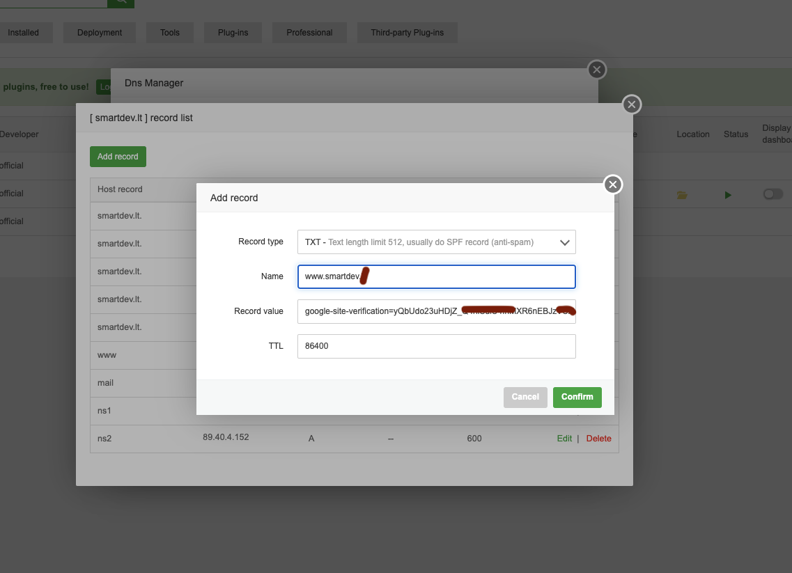Cancel the Add record dialog
This screenshot has height=573, width=792.
pos(525,398)
